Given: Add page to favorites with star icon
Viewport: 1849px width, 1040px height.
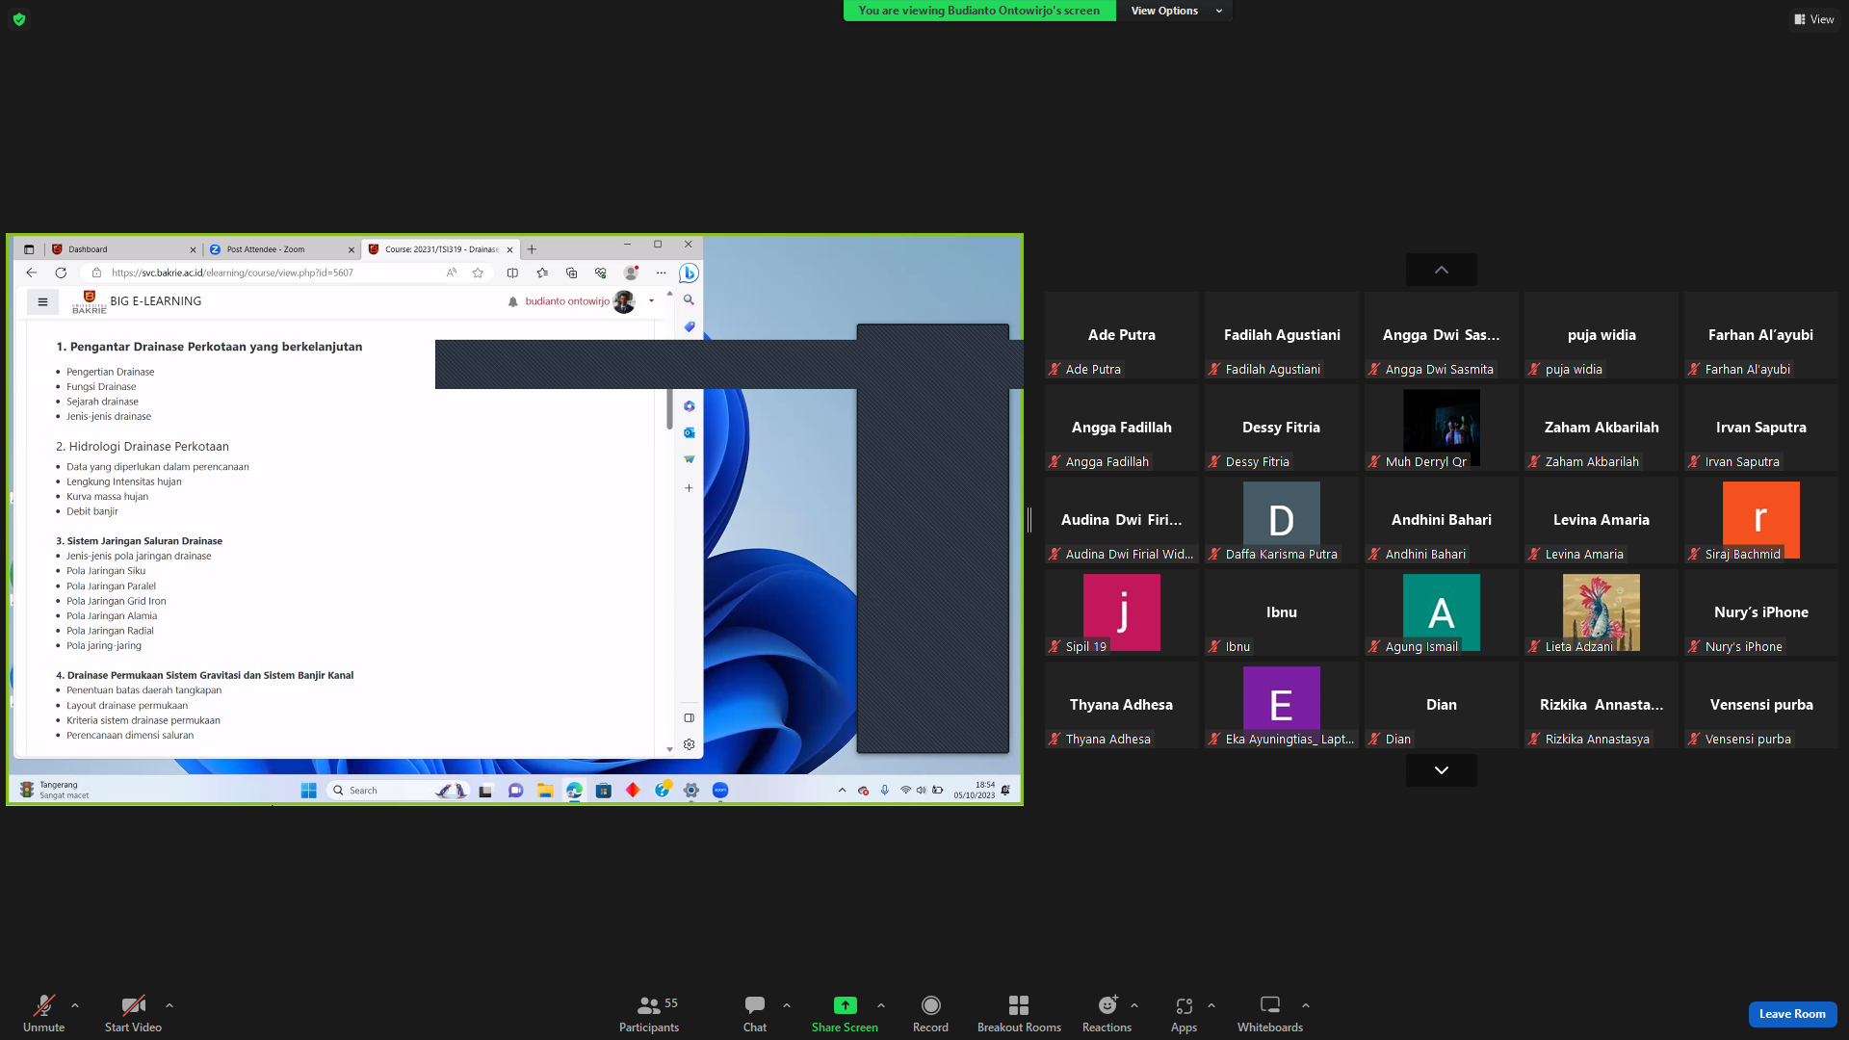Looking at the screenshot, I should click(478, 273).
